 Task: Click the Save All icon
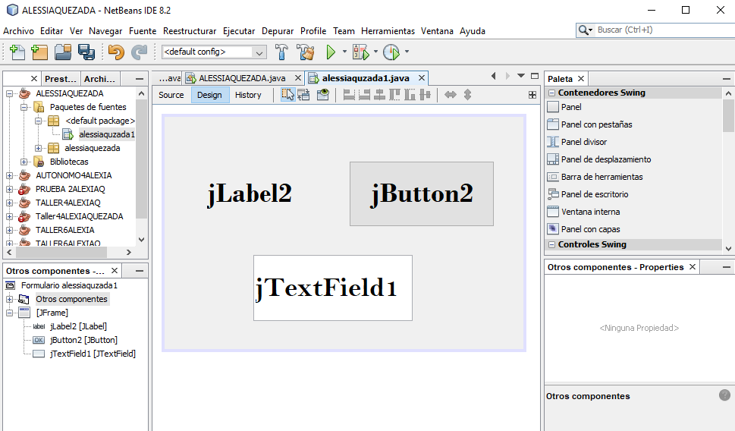point(86,52)
